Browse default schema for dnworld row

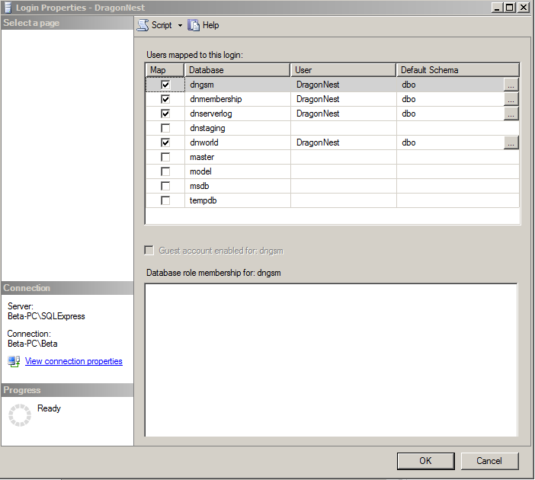pyautogui.click(x=511, y=142)
